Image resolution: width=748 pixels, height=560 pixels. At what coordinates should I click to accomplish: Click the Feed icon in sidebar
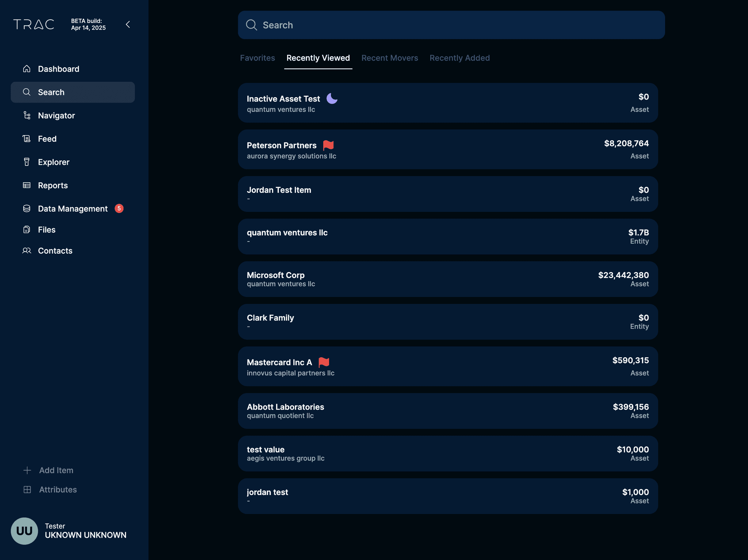(x=27, y=139)
